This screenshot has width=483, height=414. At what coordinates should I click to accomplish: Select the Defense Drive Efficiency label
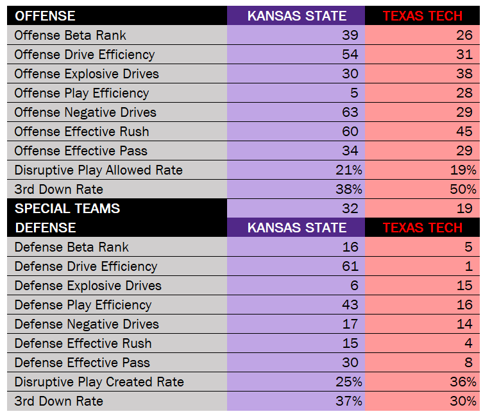click(86, 266)
